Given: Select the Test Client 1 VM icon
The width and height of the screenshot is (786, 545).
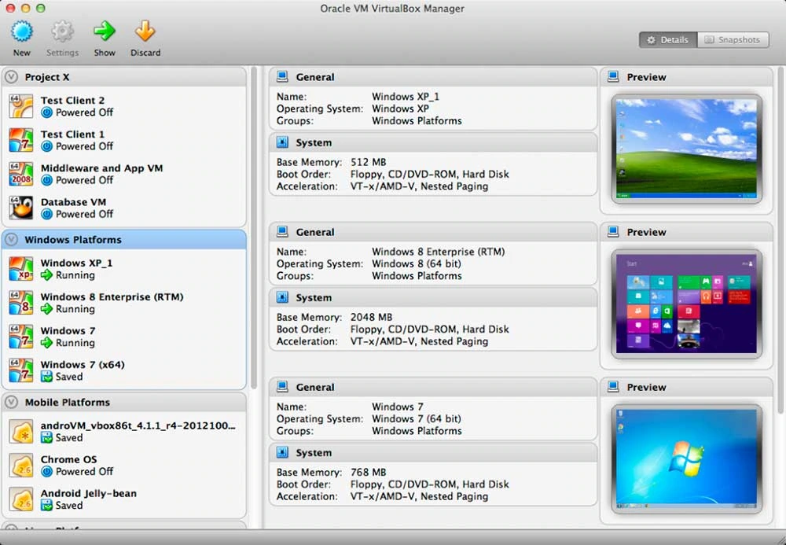Looking at the screenshot, I should pos(21,141).
